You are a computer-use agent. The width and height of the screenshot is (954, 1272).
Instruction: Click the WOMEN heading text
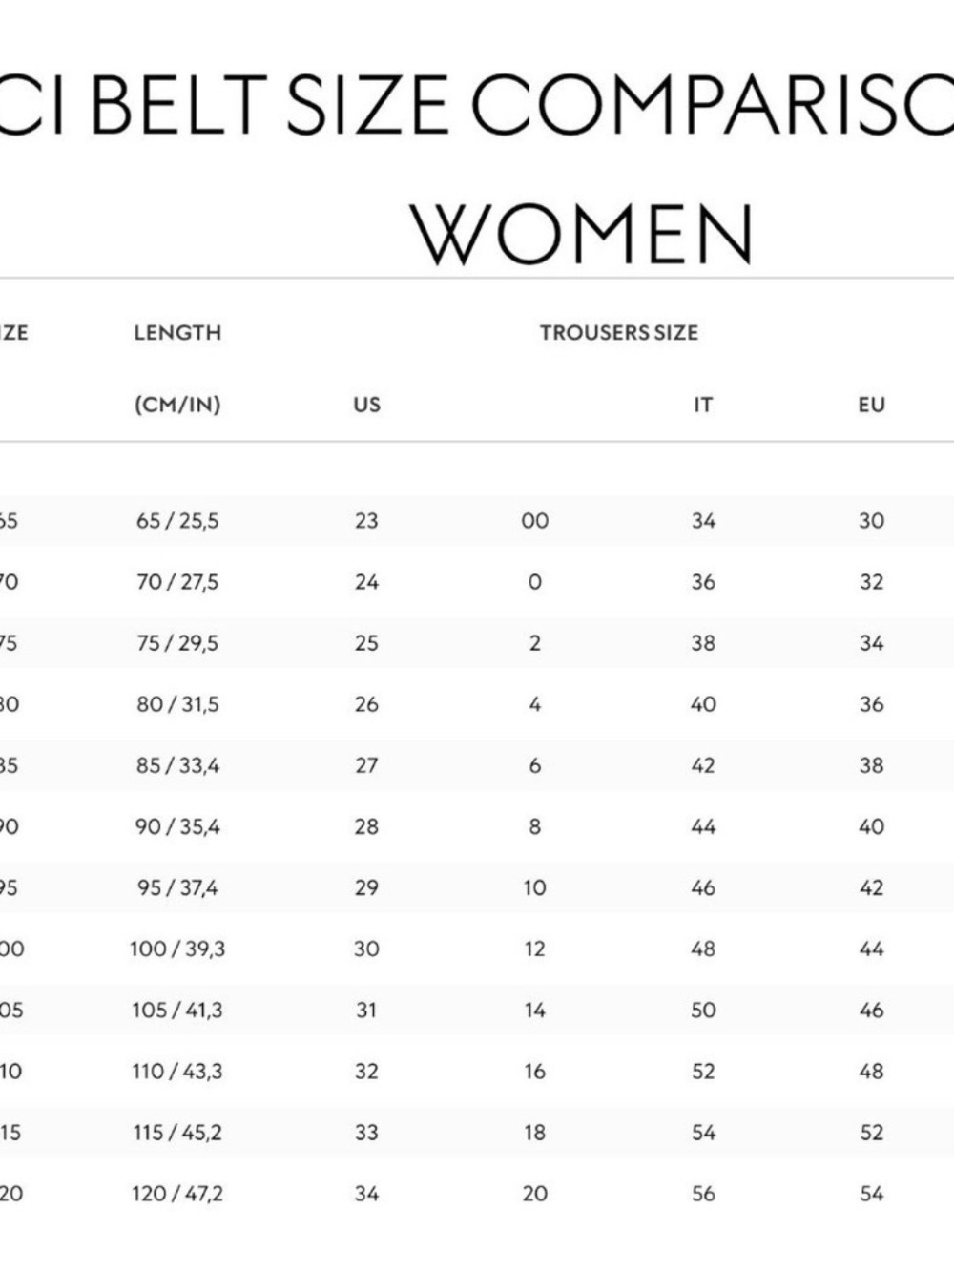pos(583,235)
